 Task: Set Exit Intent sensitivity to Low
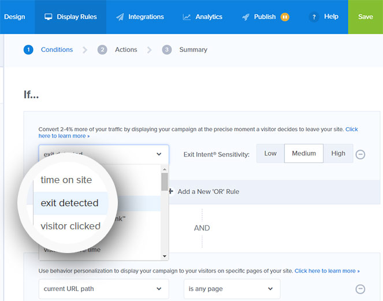pos(270,154)
